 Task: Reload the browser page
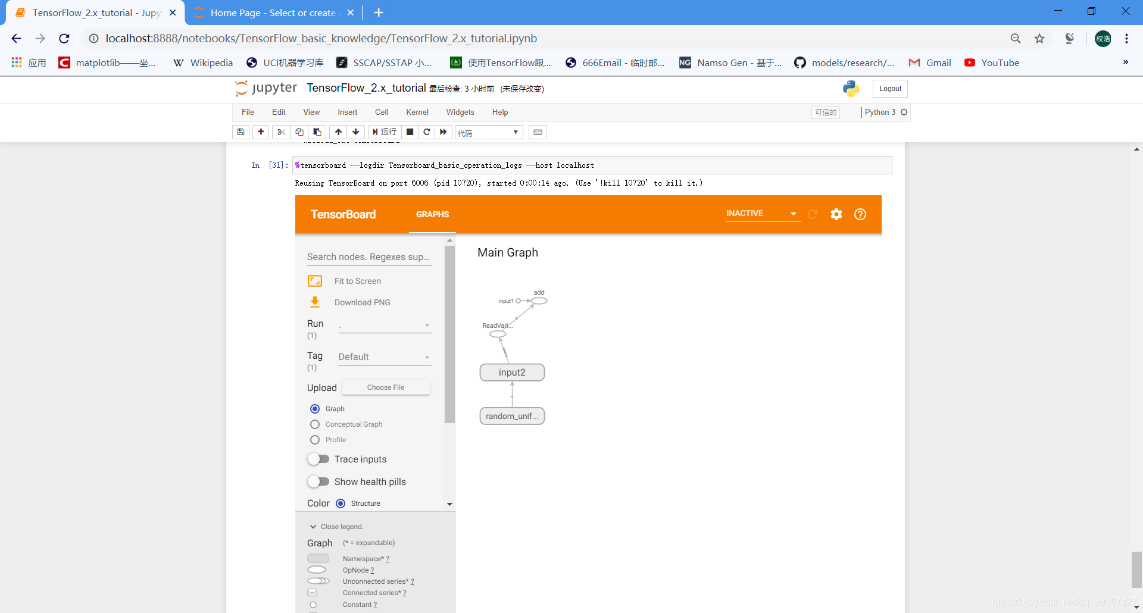[64, 39]
